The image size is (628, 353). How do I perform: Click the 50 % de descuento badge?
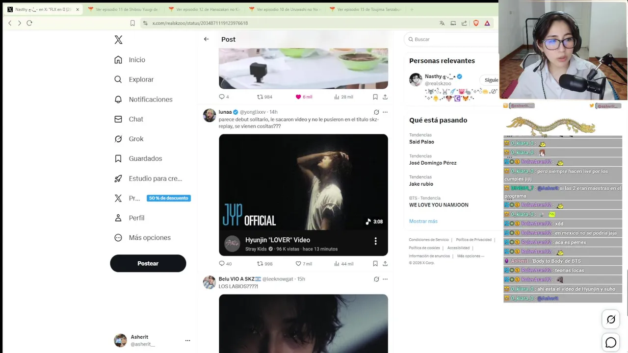tap(169, 198)
